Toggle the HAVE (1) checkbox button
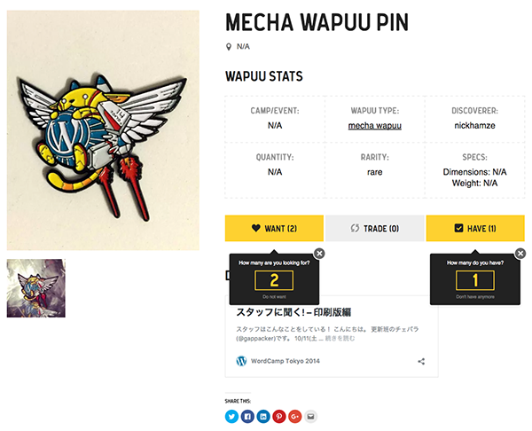The height and width of the screenshot is (431, 532). tap(475, 229)
